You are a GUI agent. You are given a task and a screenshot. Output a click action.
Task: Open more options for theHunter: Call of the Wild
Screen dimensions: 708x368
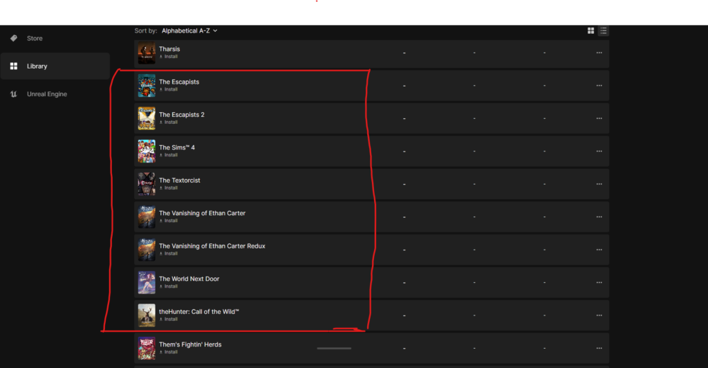point(599,315)
